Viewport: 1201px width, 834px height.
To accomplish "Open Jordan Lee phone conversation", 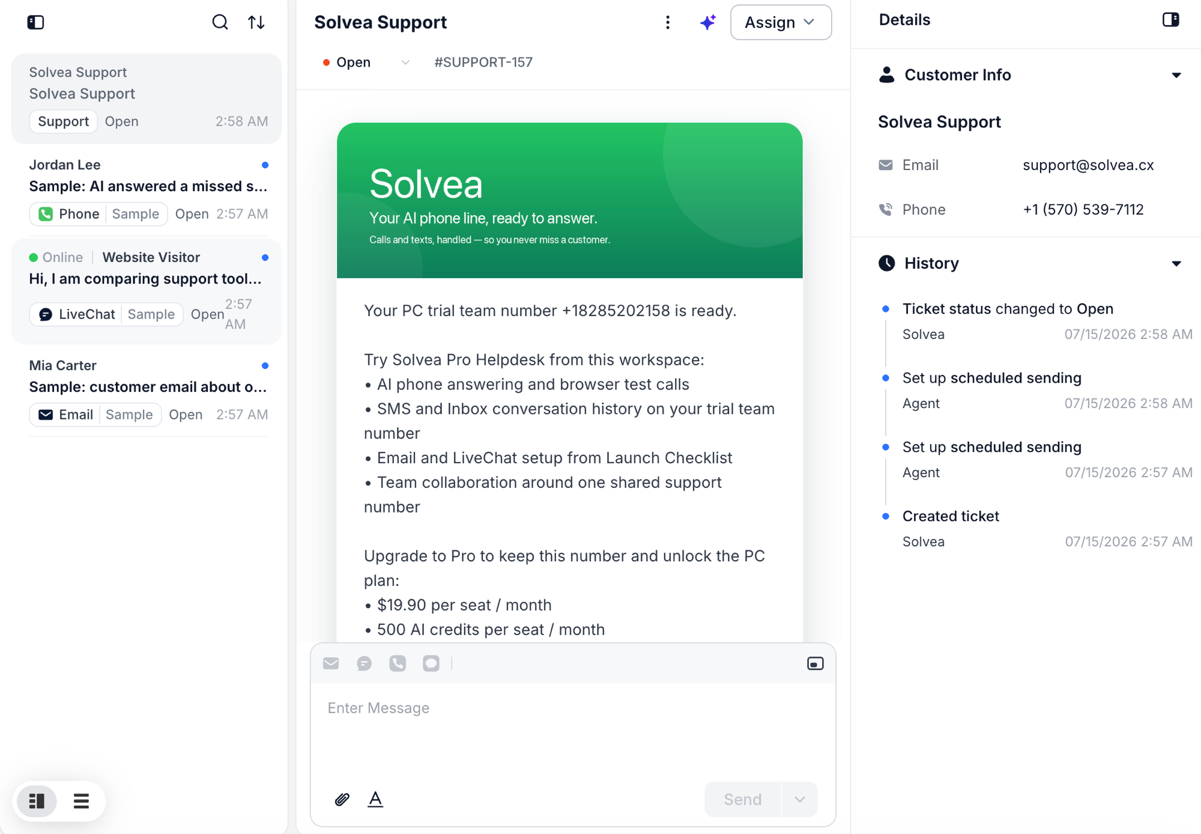I will (147, 190).
